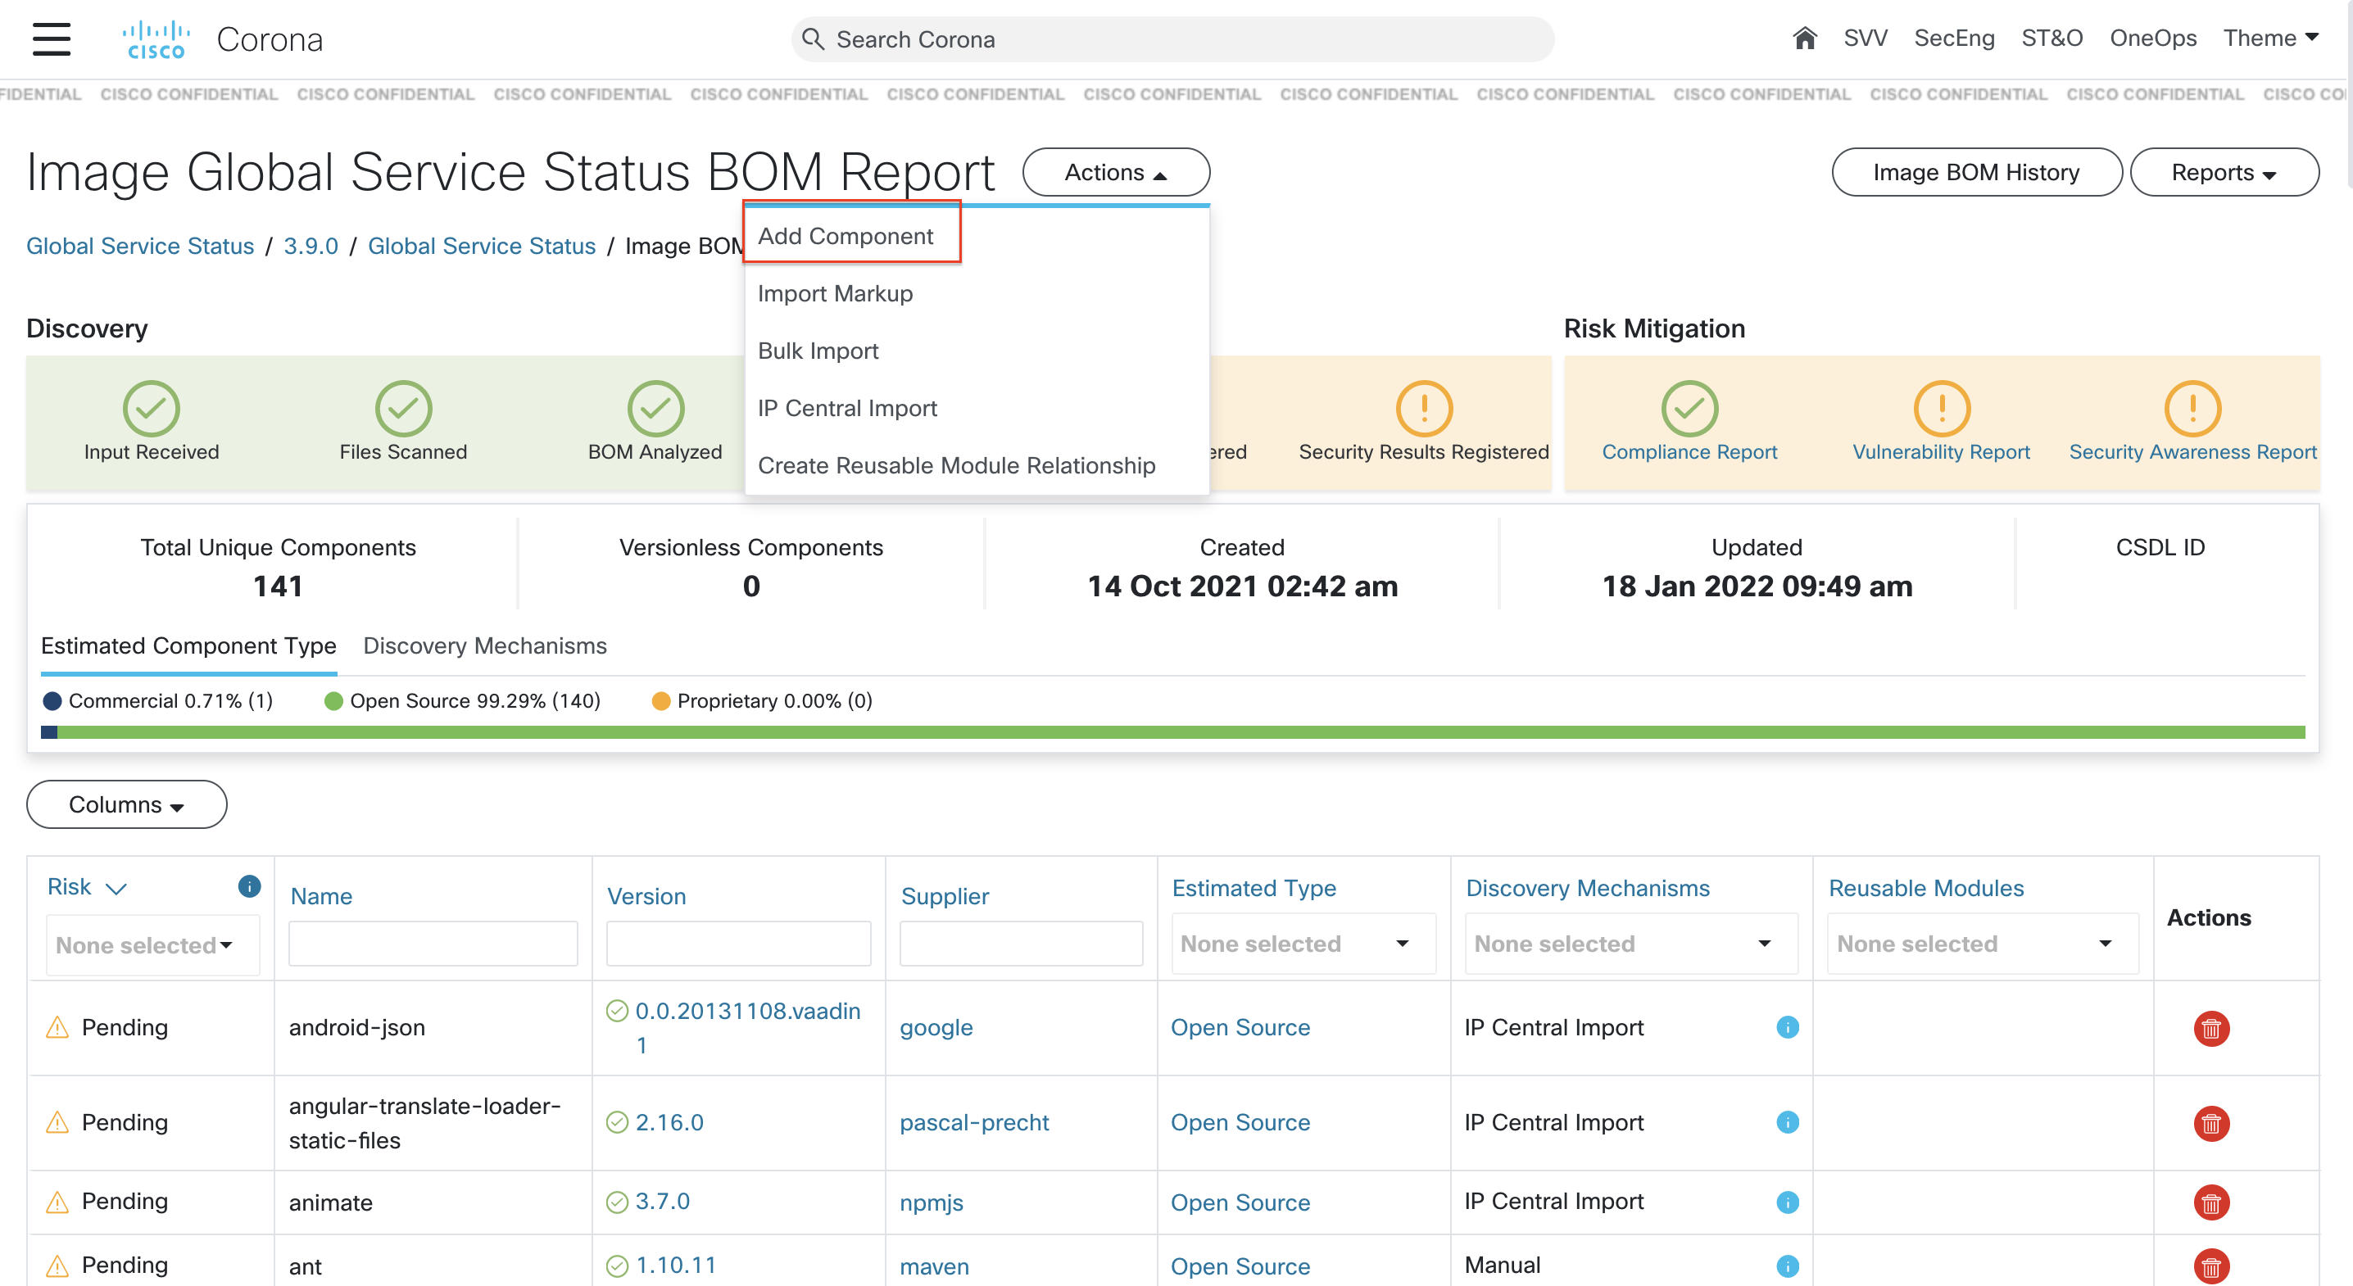Open the google supplier link
Screen dimensions: 2353x1286
click(936, 1027)
